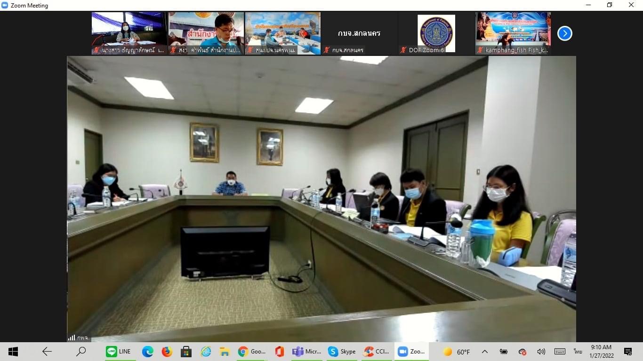Click the Zoom taskbar button
This screenshot has height=361, width=643.
click(411, 352)
